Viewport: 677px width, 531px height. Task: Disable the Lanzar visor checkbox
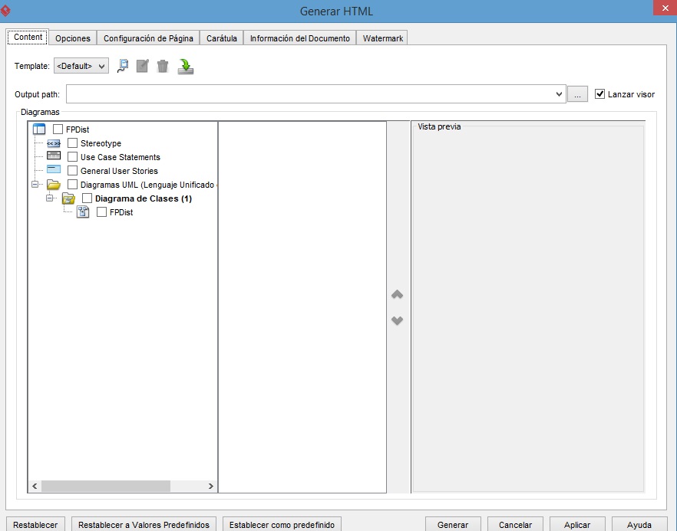600,94
